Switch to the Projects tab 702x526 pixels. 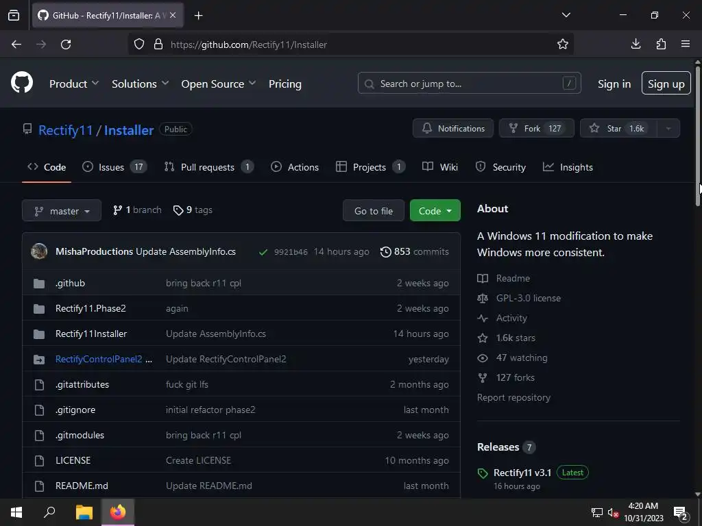370,167
